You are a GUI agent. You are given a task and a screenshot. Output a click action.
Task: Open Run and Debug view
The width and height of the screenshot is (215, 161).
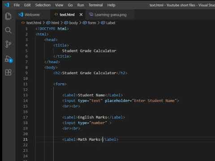click(9, 59)
